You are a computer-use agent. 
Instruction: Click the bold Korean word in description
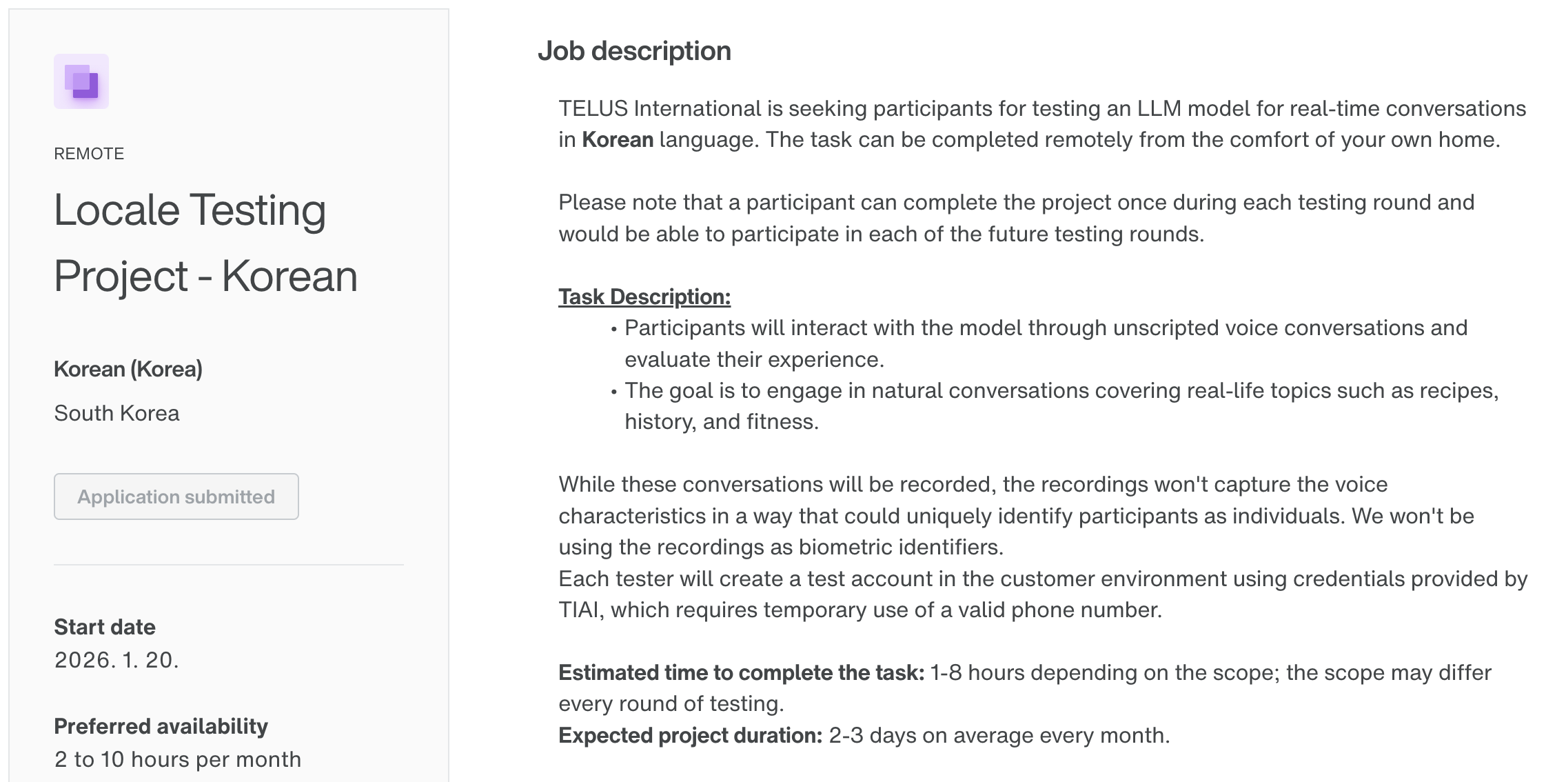(x=618, y=140)
